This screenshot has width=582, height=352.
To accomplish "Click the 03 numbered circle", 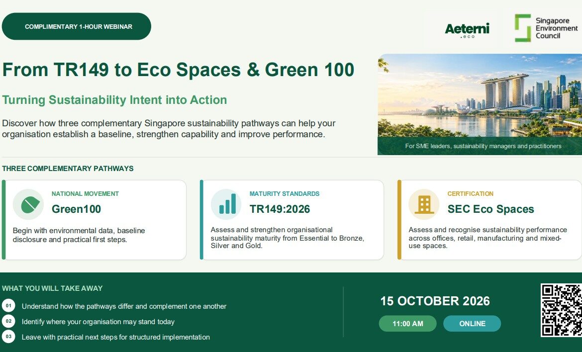I will coord(8,337).
